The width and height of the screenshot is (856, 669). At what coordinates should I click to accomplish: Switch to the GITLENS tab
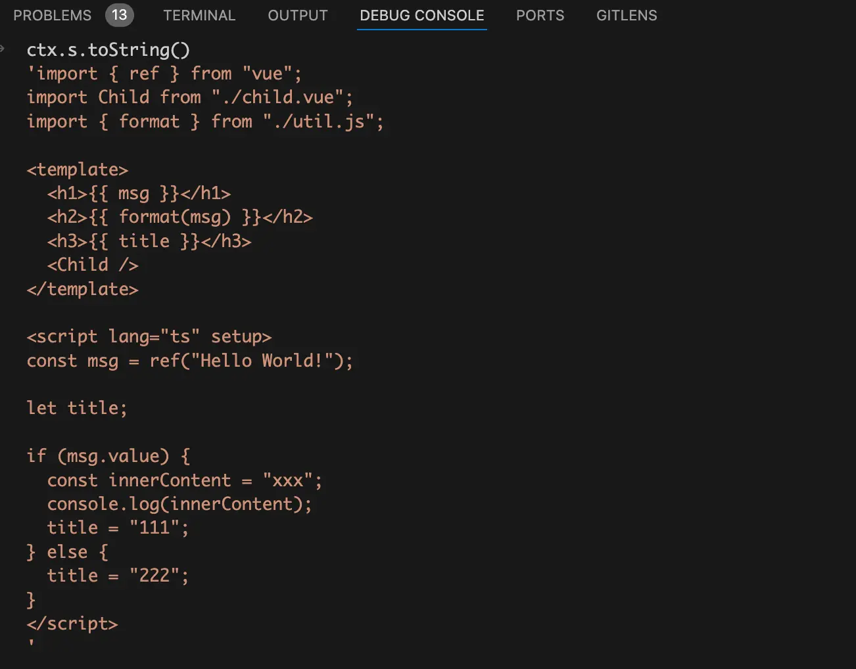pyautogui.click(x=626, y=16)
